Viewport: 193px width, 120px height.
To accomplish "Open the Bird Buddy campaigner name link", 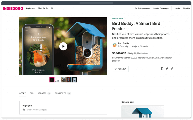I will coord(123,43).
